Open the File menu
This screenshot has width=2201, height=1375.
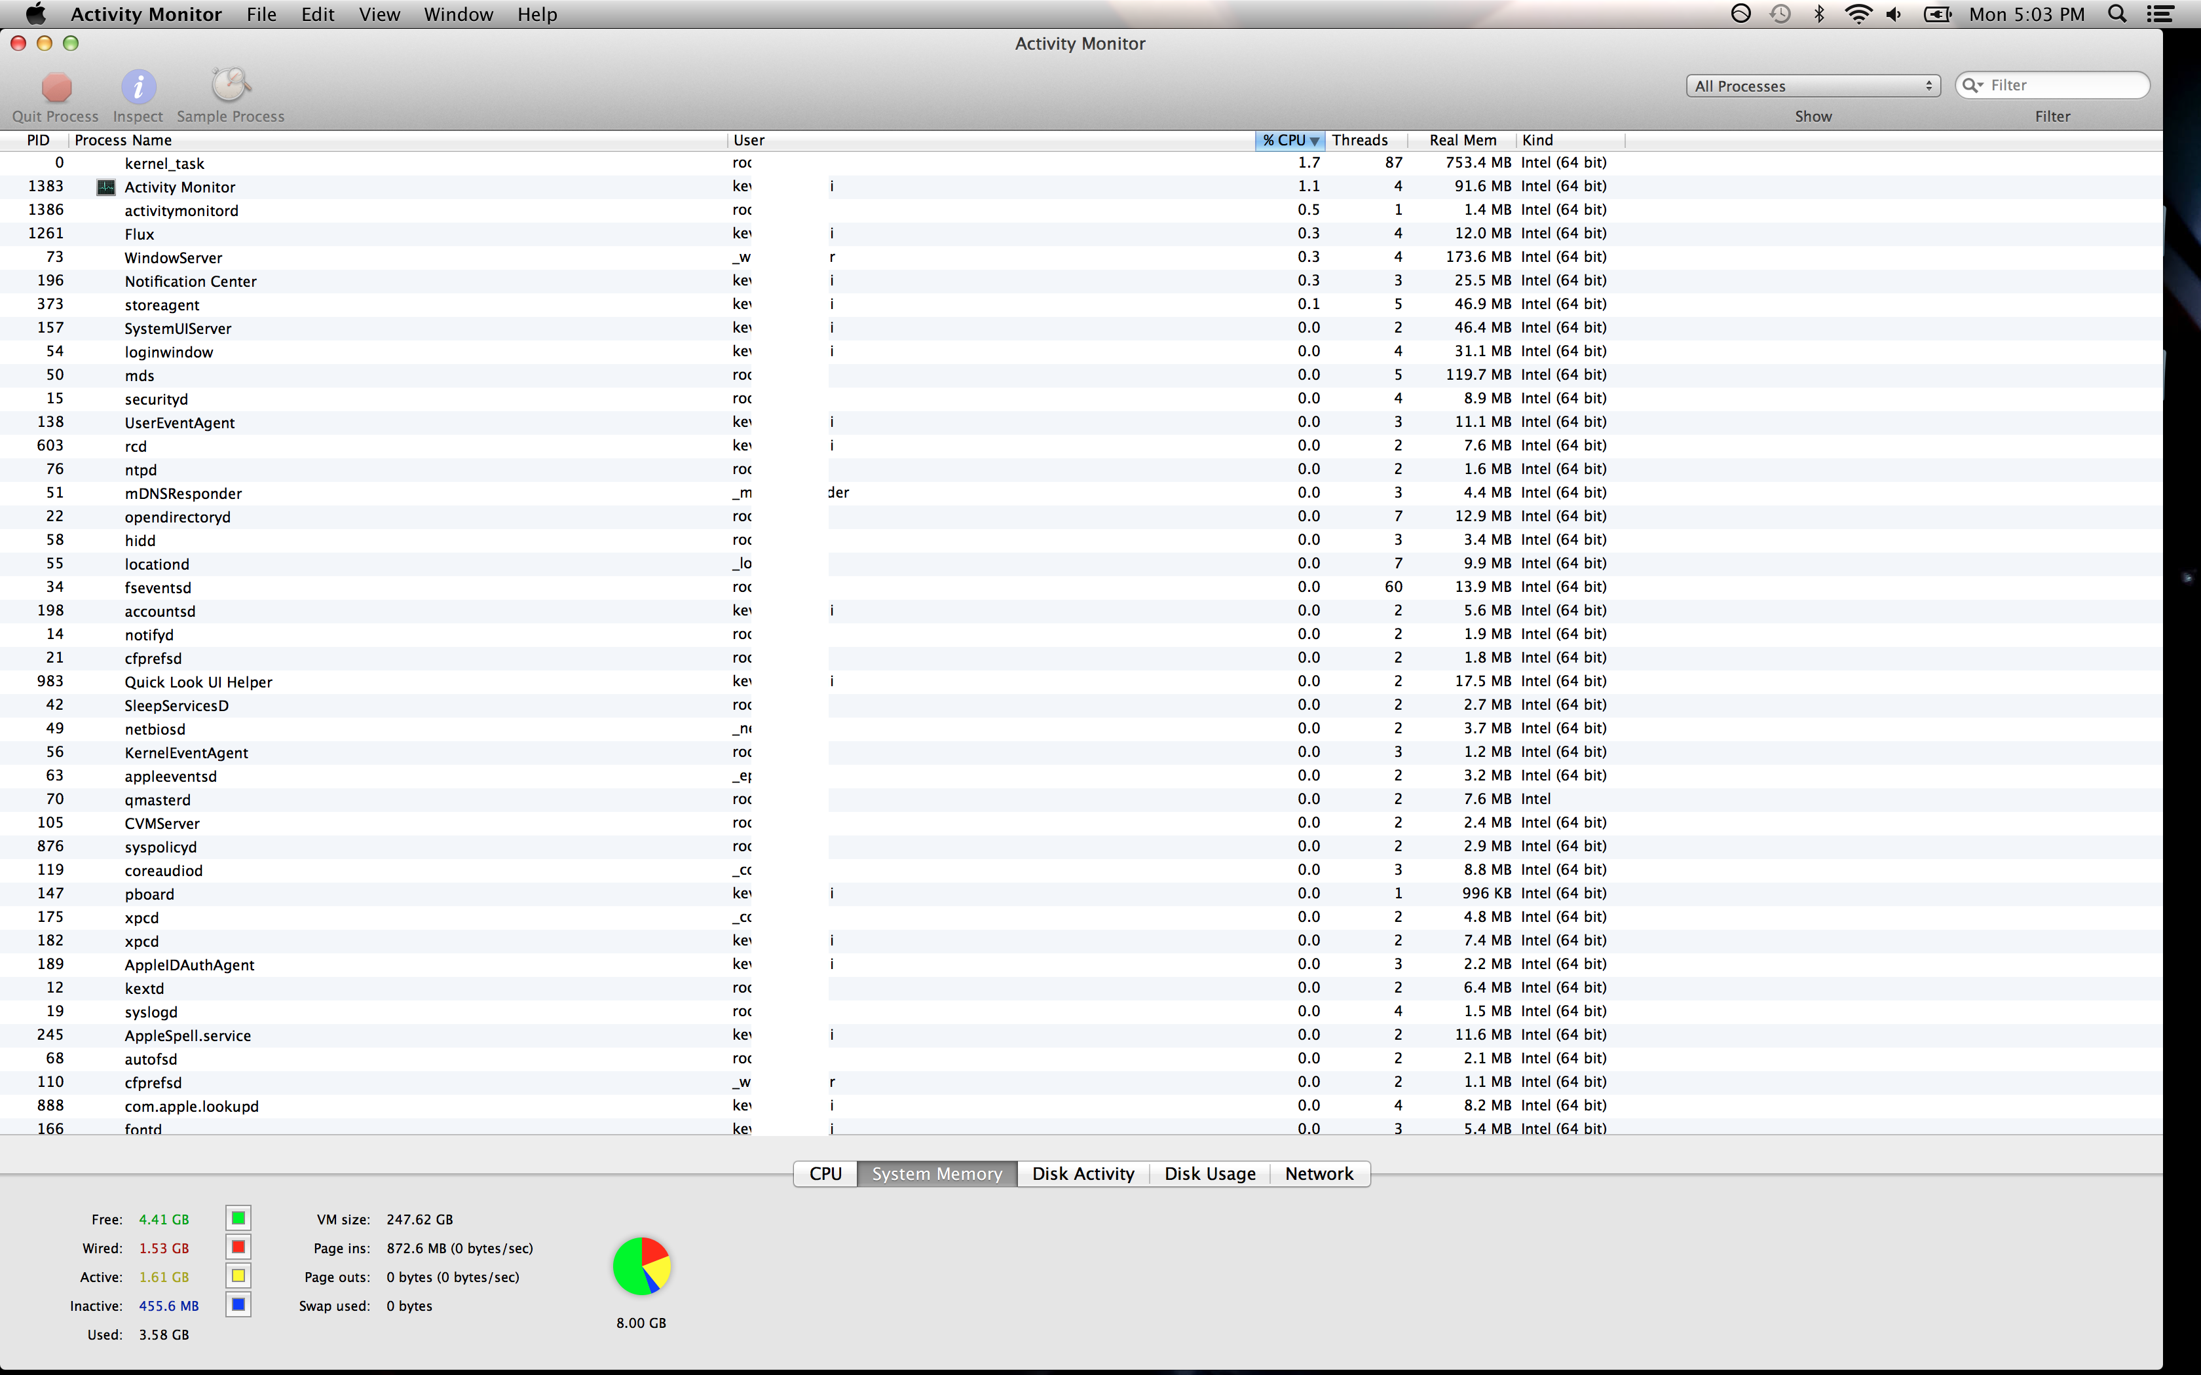point(261,14)
